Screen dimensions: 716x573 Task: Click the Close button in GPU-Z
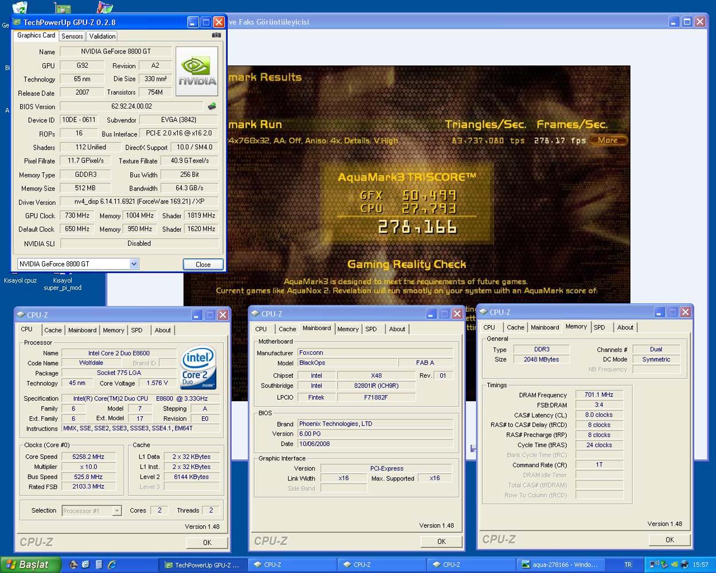[x=203, y=265]
